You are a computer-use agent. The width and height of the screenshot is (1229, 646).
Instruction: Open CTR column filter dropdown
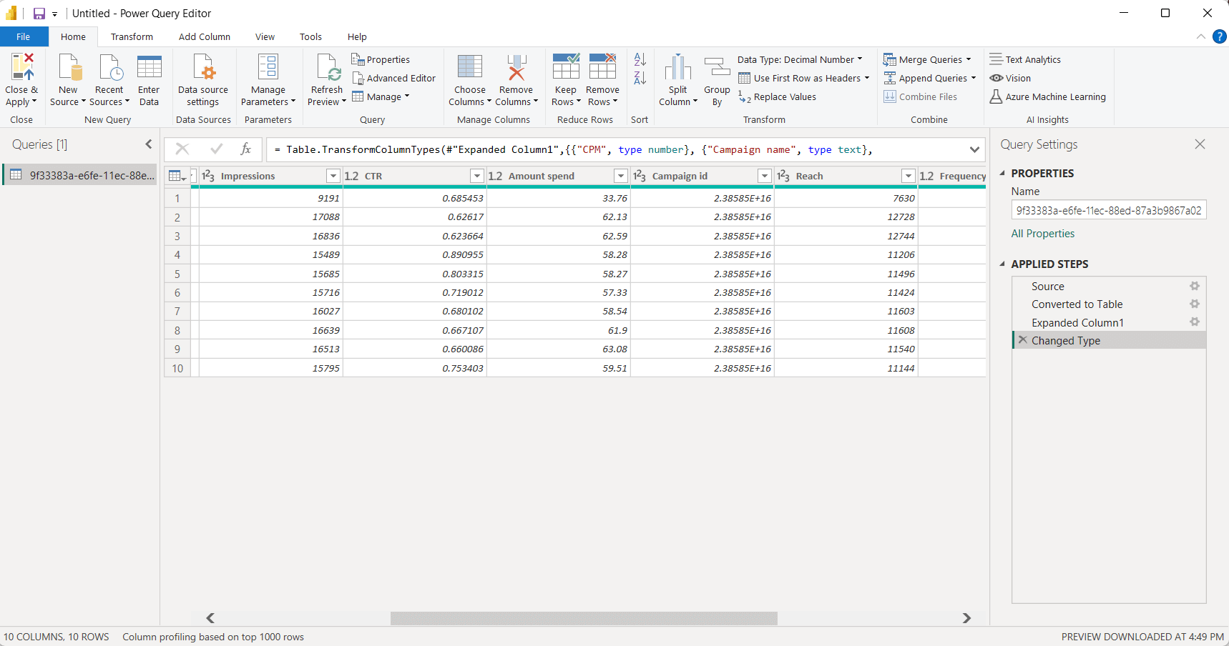tap(477, 176)
